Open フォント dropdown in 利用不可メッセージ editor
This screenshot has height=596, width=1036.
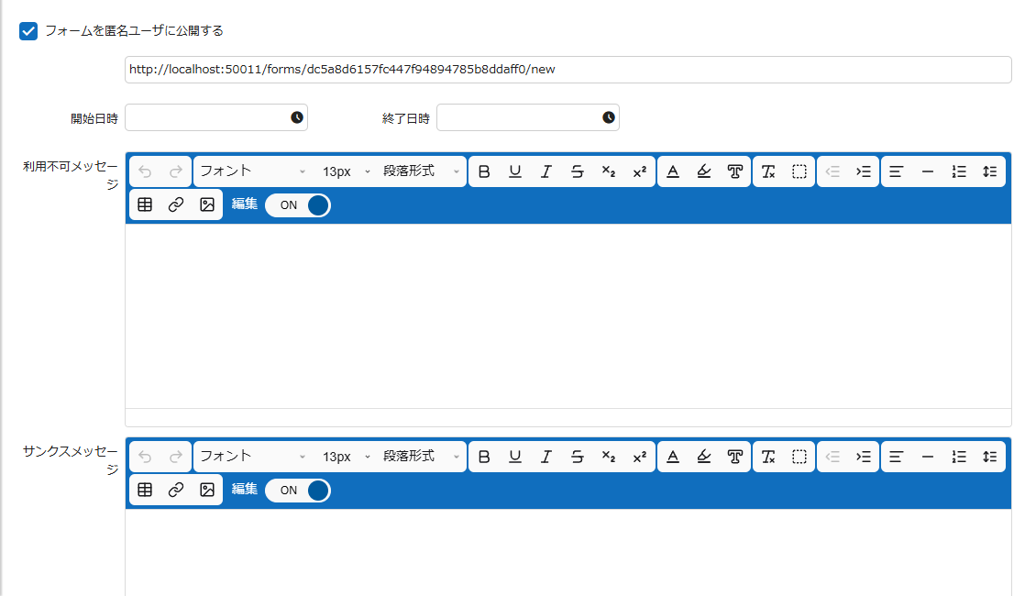(253, 171)
